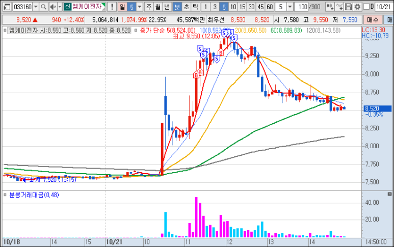
Task: Click the +12.40% change rate value
Action: click(73, 19)
